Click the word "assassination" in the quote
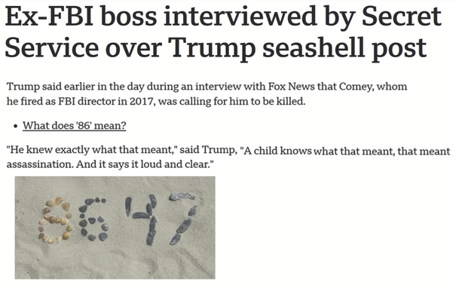Screen dimensions: 456x287 pos(39,164)
